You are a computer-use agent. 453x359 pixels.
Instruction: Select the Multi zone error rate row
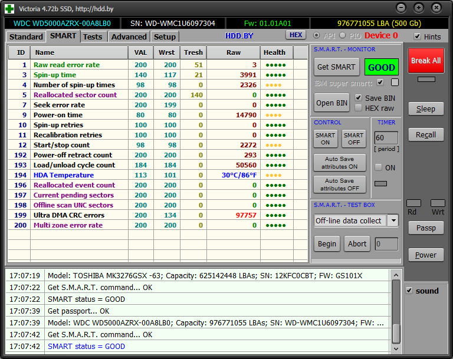[157, 225]
